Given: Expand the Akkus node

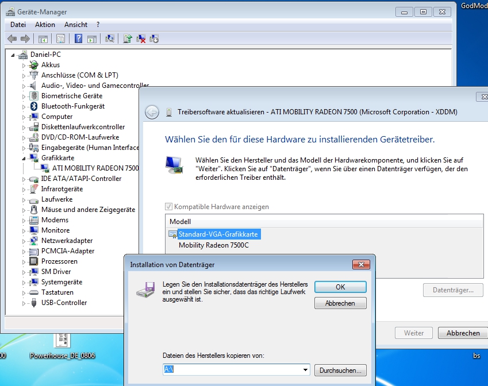Looking at the screenshot, I should (24, 65).
